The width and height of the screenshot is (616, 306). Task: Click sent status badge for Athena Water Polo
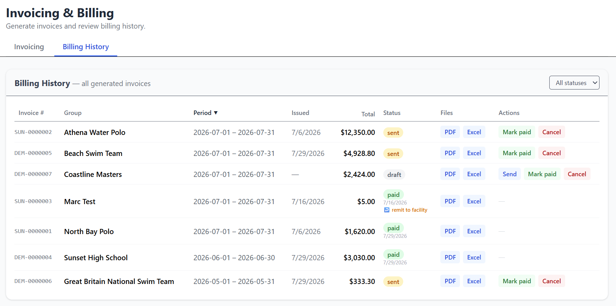pyautogui.click(x=393, y=133)
